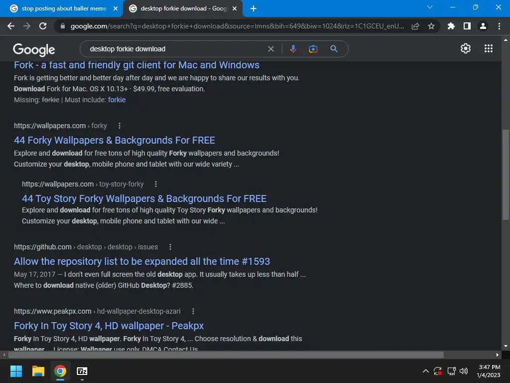Click the vertical page scrollbar thumb
The image size is (510, 383).
click(x=505, y=175)
